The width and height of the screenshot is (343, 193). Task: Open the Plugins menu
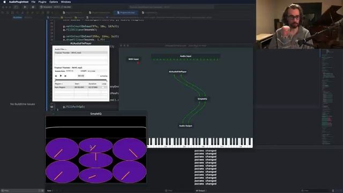point(42,2)
